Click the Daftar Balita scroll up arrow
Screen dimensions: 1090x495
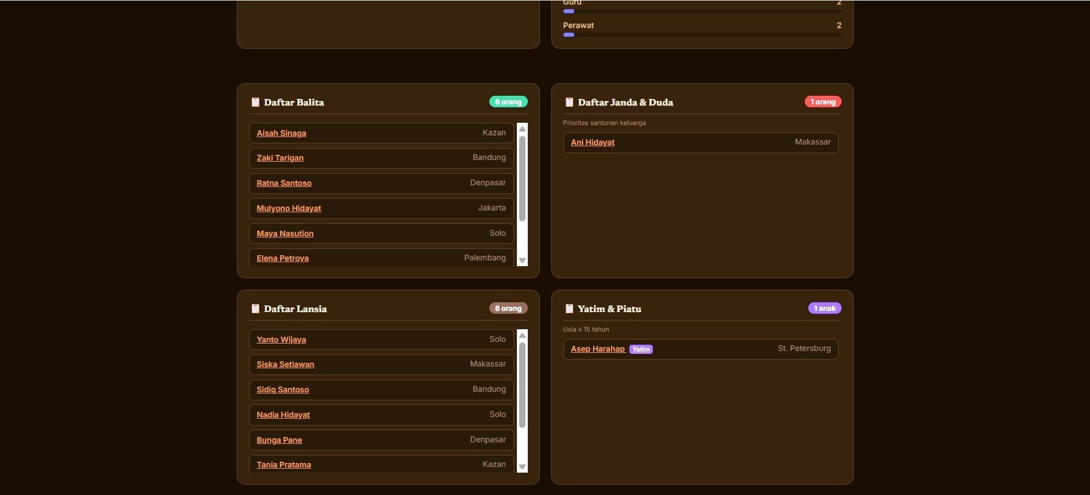click(522, 129)
